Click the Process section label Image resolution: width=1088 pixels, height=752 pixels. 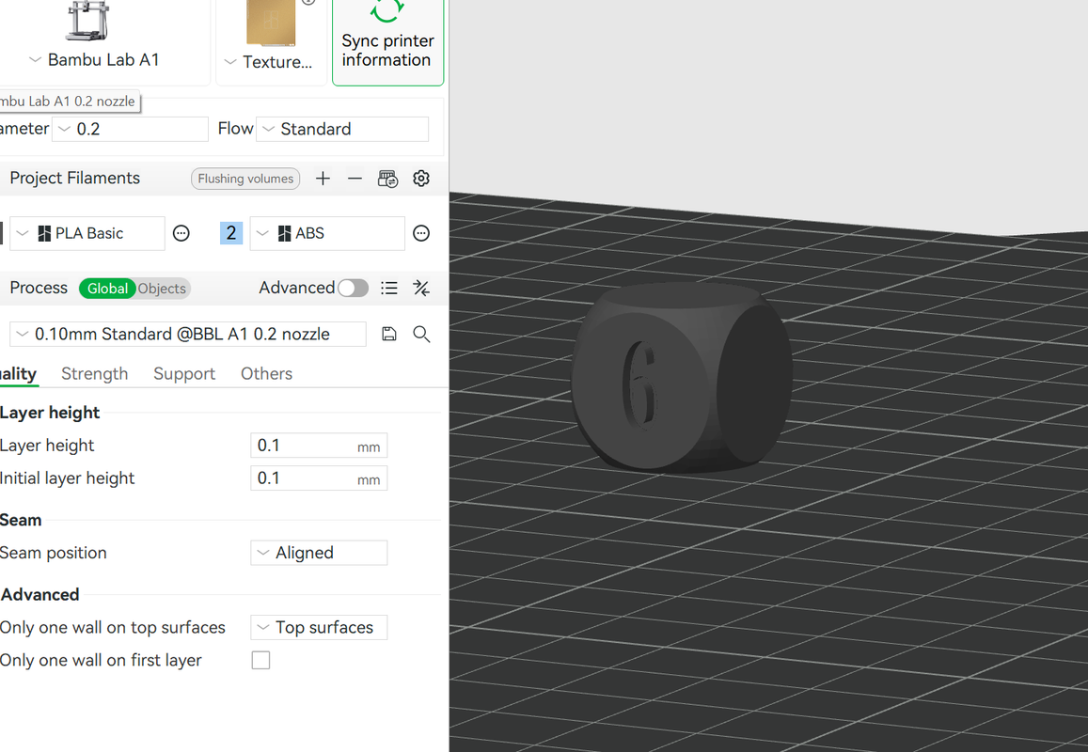39,288
